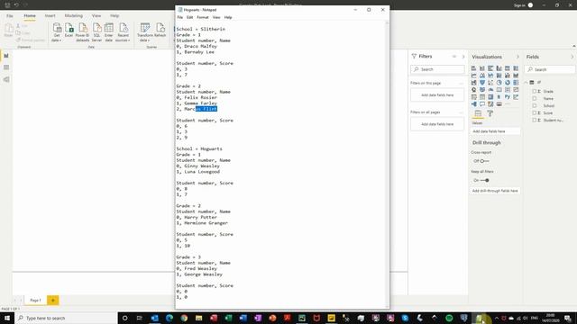Select the Map visual

(x=473, y=90)
